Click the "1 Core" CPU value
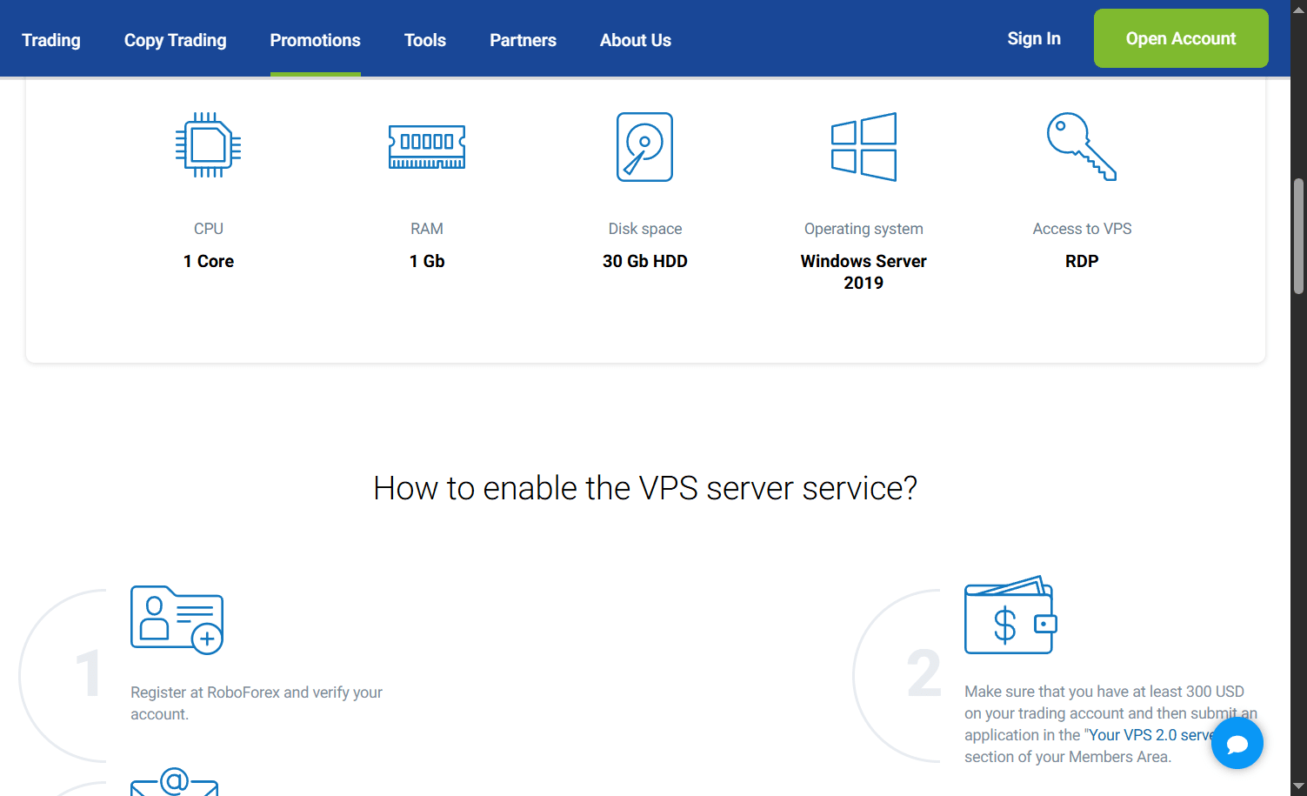The height and width of the screenshot is (796, 1307). point(209,261)
